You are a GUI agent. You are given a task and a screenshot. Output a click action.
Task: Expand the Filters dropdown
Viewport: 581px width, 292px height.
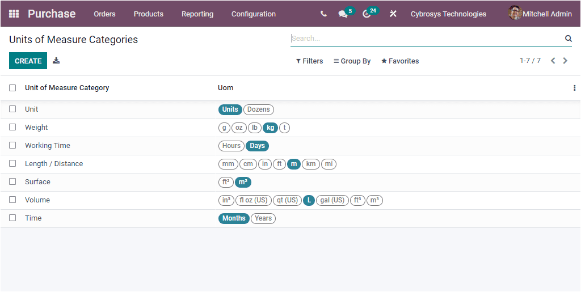(x=309, y=61)
